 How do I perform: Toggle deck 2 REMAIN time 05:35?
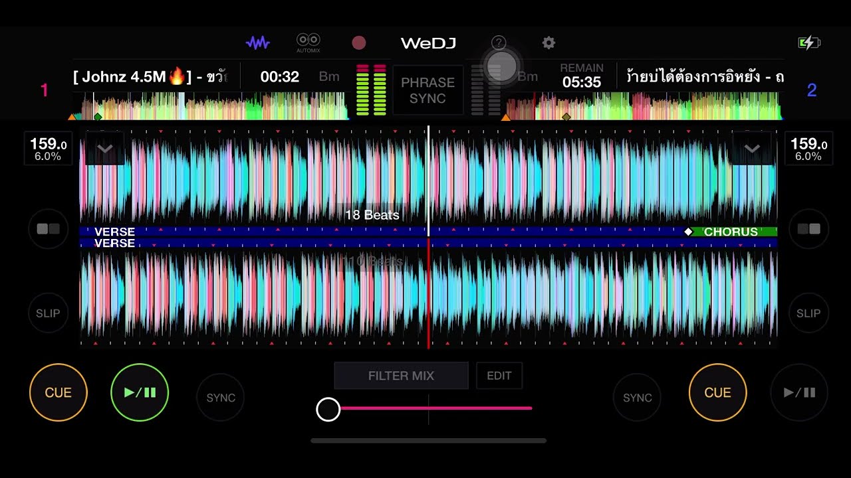(582, 76)
